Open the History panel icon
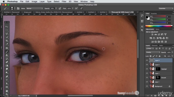Screen dimensions: 174x97 coord(142,16)
